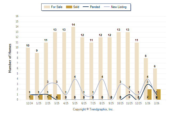The image size is (172, 116).
Task: Click the Number of Homes axis title
Action: (x=10, y=58)
